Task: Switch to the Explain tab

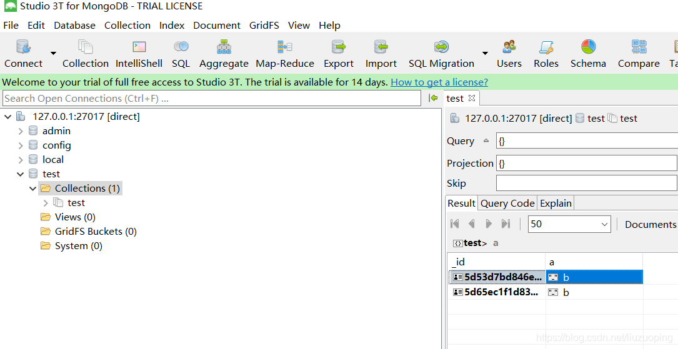Action: click(x=556, y=203)
